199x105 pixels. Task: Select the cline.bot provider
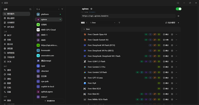click(x=49, y=71)
